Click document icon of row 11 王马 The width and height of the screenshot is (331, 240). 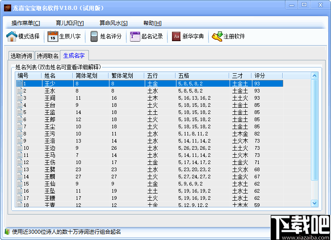tap(19, 155)
